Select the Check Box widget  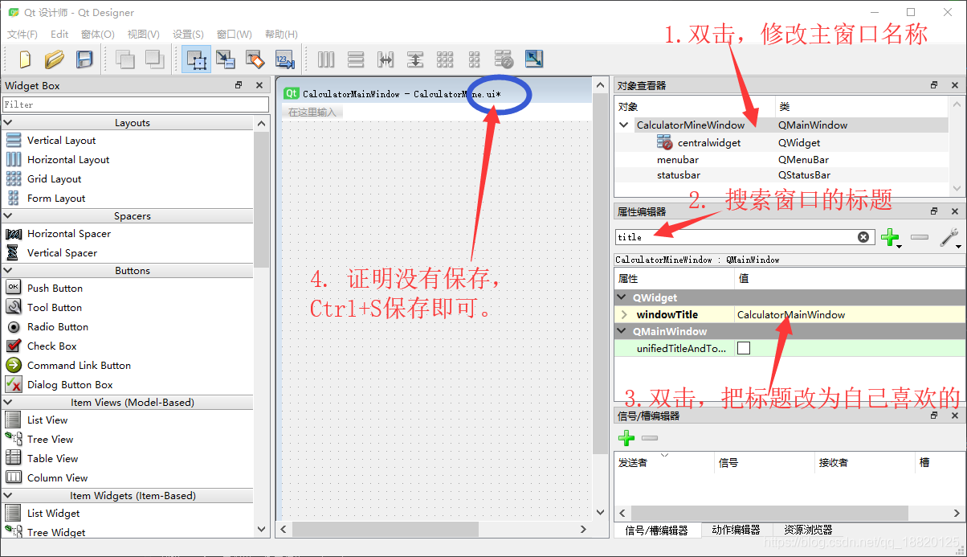(51, 346)
